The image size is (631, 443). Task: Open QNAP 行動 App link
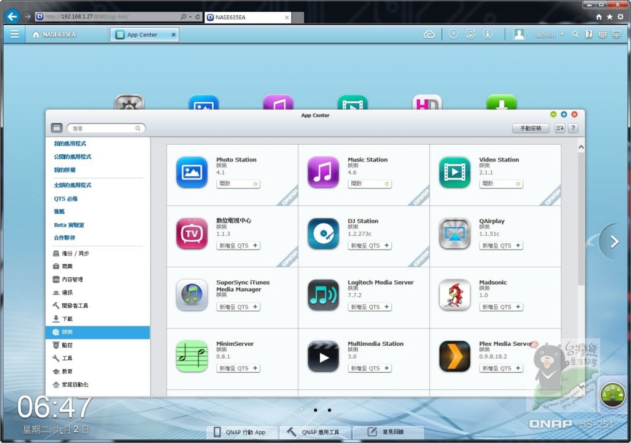pos(240,432)
